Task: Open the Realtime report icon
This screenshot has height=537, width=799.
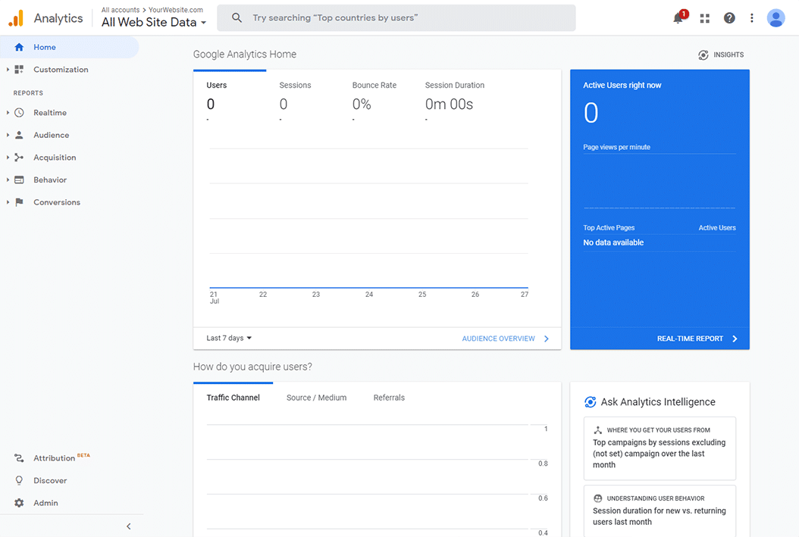Action: pos(18,112)
